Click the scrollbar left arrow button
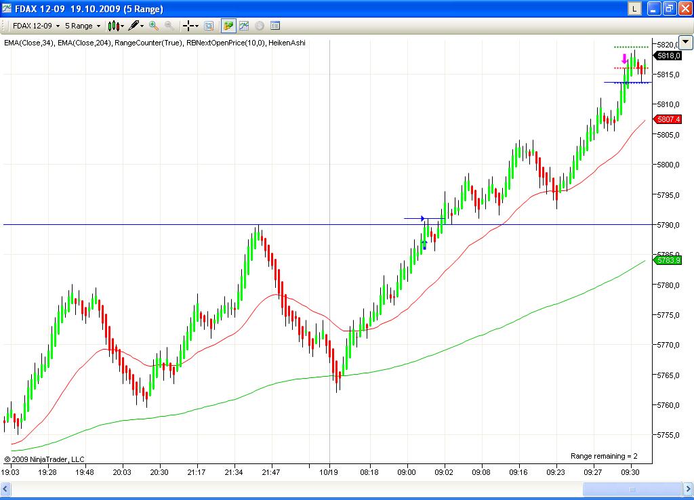The height and width of the screenshot is (500, 694). point(6,488)
